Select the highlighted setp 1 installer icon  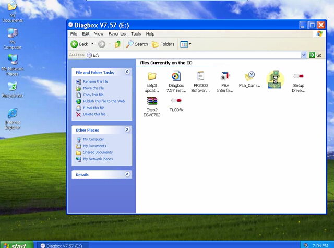275,77
